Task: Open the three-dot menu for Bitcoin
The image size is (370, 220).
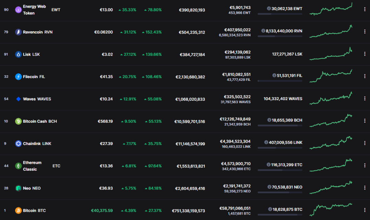Action: pos(365,210)
